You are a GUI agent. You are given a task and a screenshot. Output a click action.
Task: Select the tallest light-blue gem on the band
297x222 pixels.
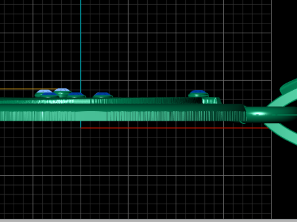click(x=62, y=90)
